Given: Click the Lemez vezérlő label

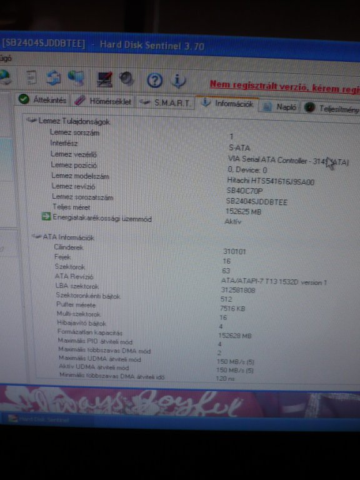Looking at the screenshot, I should 74,154.
